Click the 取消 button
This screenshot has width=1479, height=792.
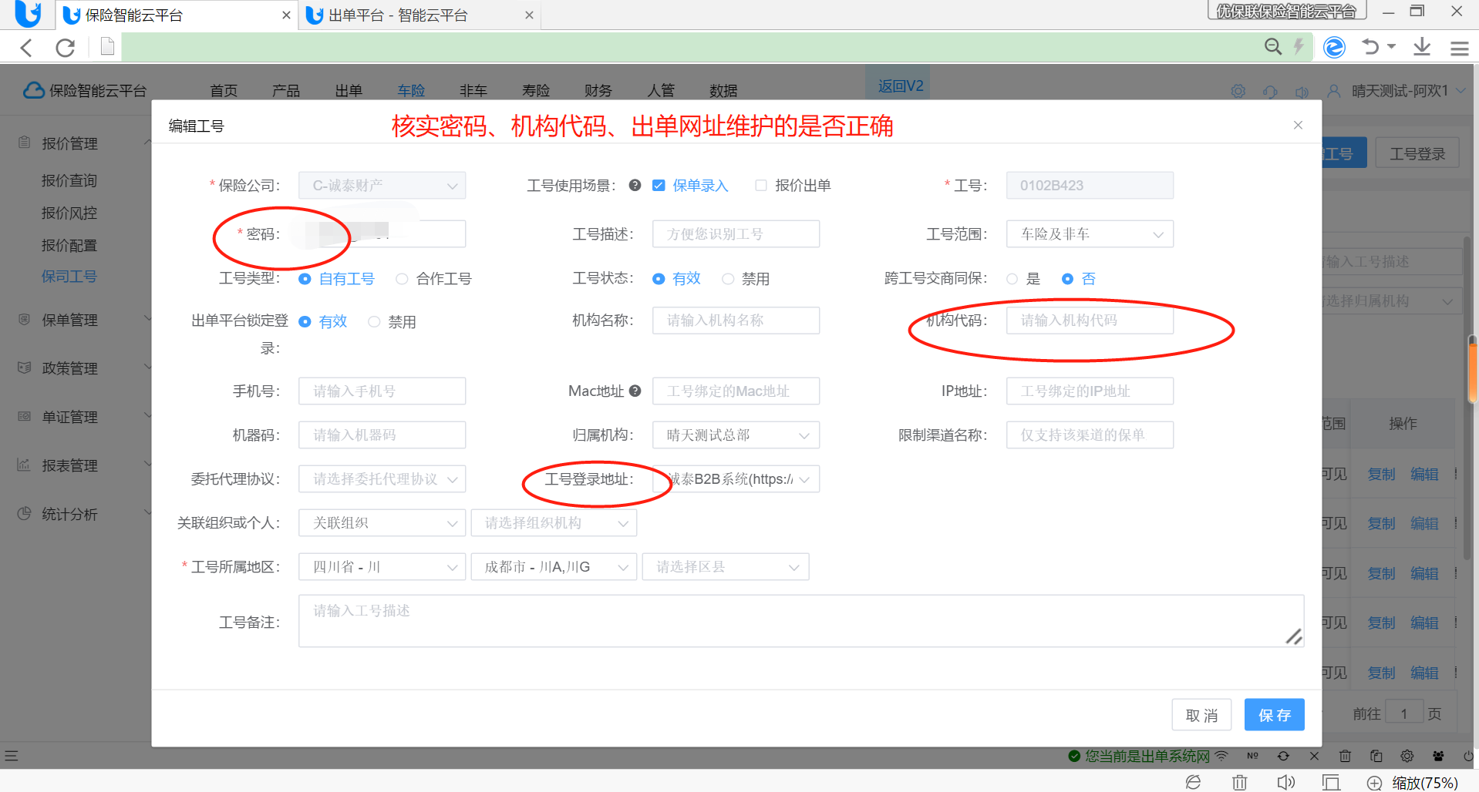(1201, 714)
